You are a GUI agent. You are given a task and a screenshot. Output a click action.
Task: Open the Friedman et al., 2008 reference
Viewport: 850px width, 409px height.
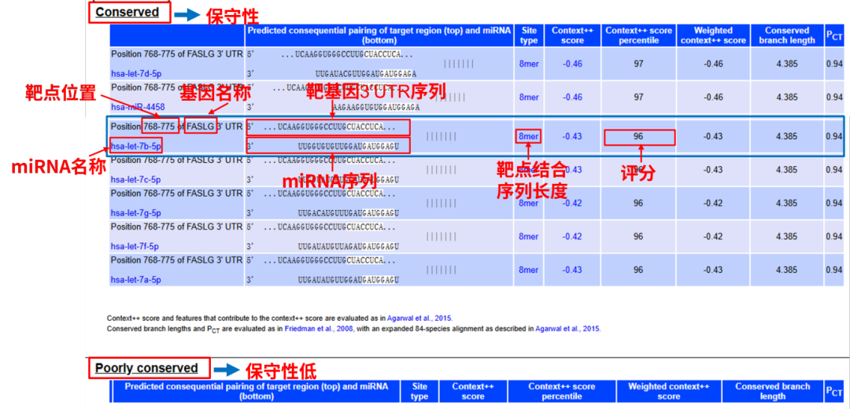click(320, 328)
